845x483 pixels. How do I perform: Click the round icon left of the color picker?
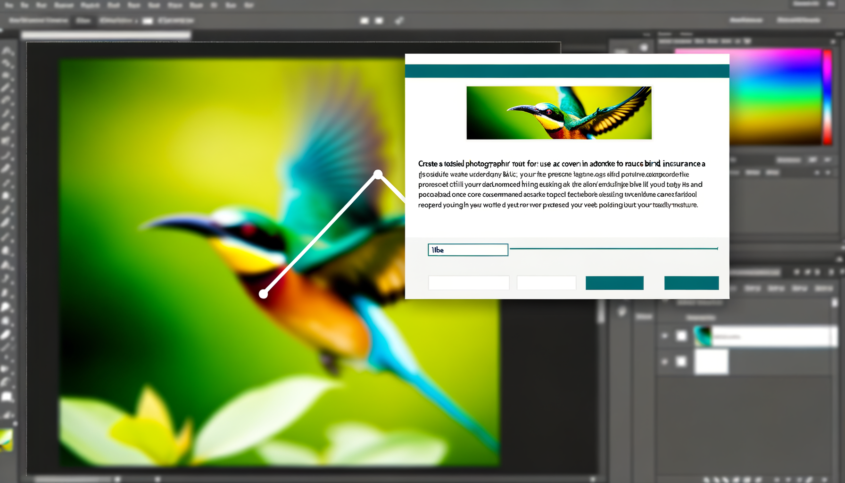point(644,48)
